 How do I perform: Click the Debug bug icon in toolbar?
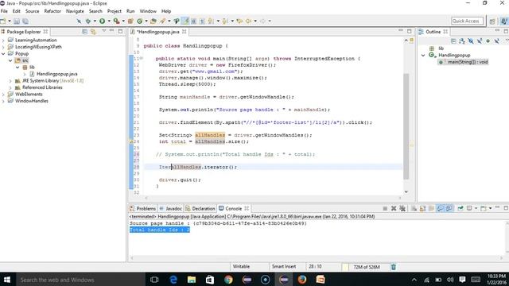[x=88, y=21]
